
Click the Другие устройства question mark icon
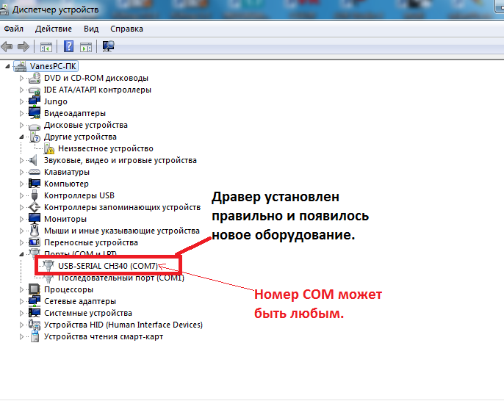click(x=35, y=137)
